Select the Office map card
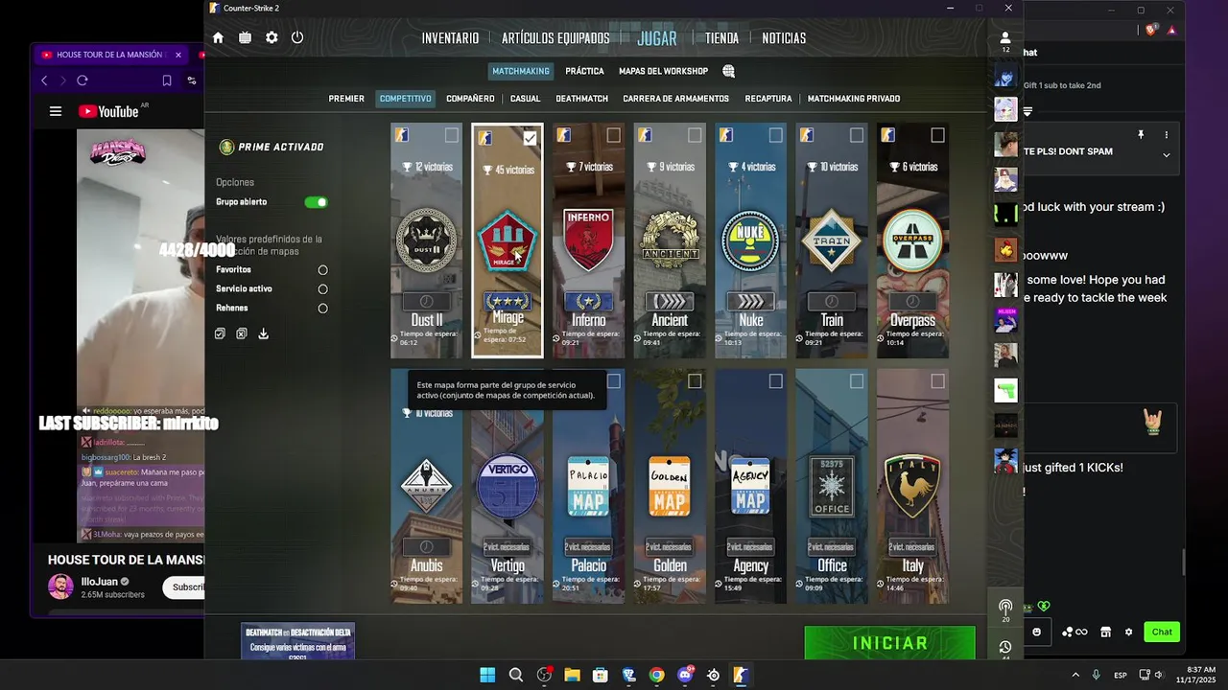 tap(832, 486)
